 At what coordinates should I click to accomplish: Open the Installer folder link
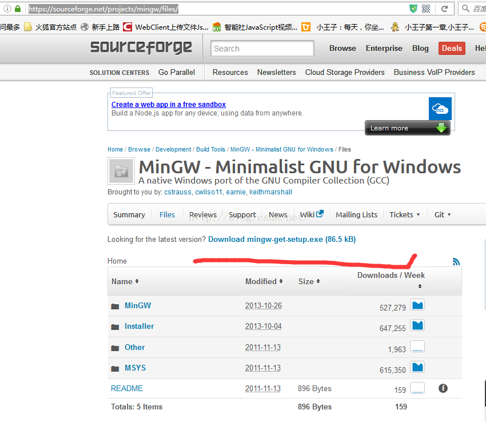139,326
